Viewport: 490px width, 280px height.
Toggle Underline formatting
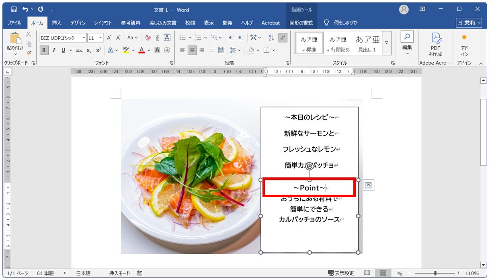(63, 50)
